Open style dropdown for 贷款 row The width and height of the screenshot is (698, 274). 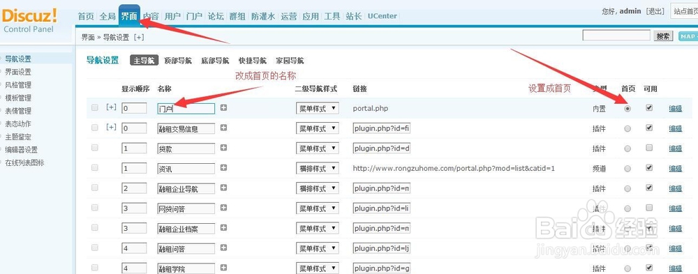point(318,149)
